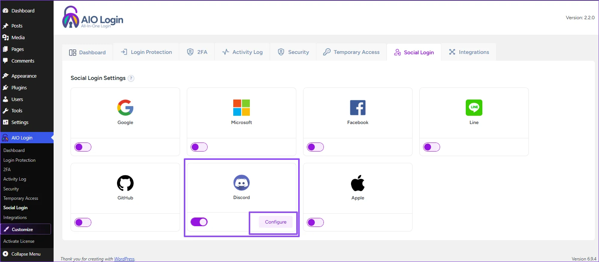Switch to the Security tab
The image size is (599, 262).
(x=293, y=52)
